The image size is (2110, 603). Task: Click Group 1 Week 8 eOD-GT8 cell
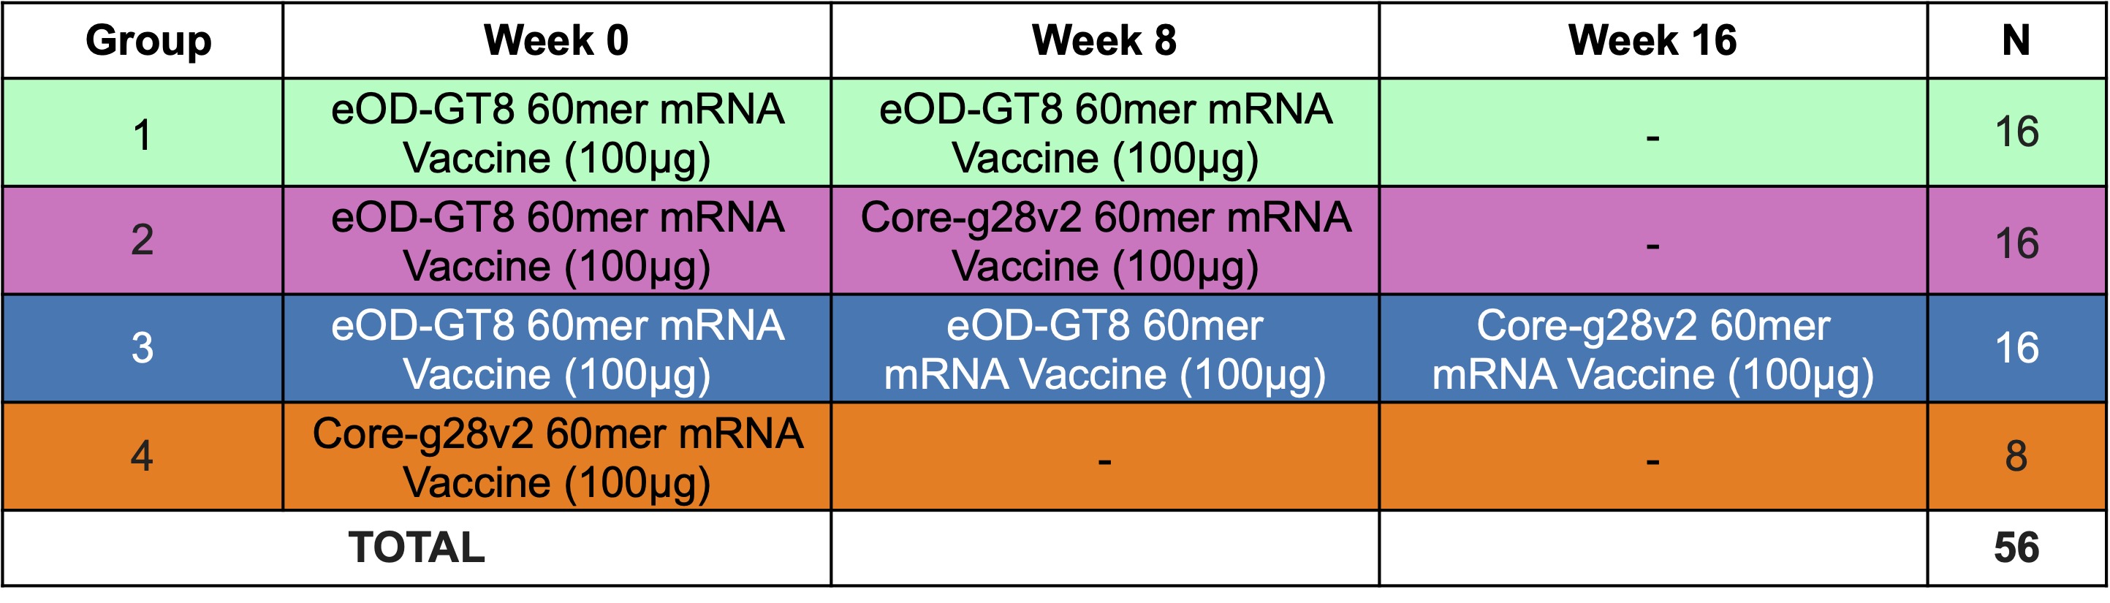[1105, 133]
